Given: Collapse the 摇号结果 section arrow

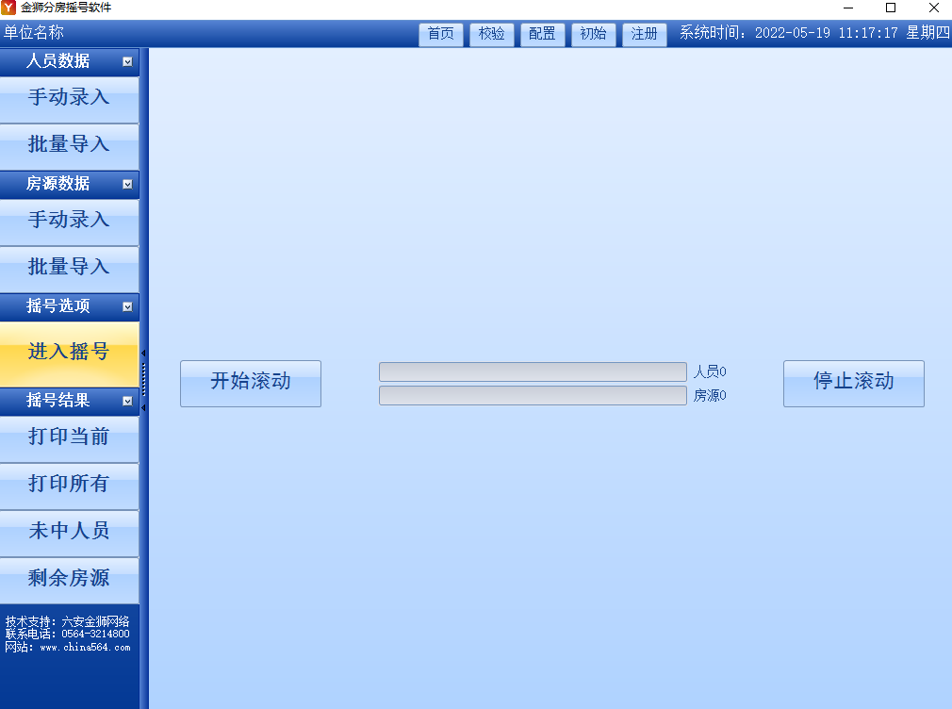Looking at the screenshot, I should click(127, 401).
